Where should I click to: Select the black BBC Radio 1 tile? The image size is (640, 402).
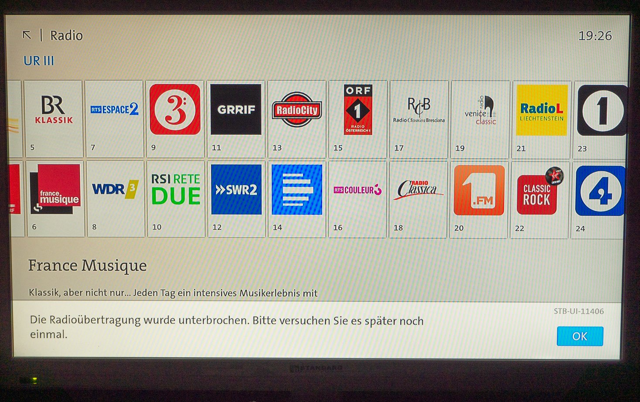click(602, 119)
